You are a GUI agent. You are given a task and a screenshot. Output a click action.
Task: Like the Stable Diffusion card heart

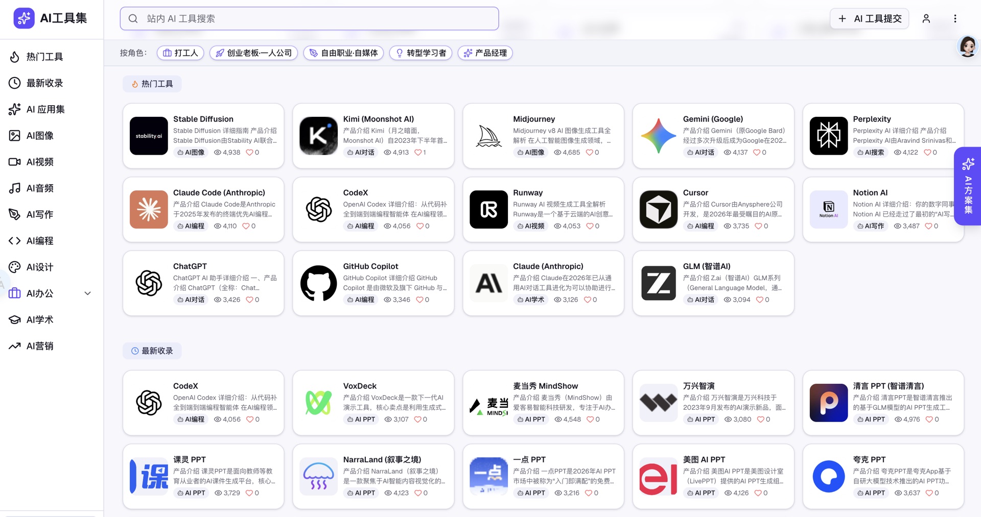[x=249, y=153]
